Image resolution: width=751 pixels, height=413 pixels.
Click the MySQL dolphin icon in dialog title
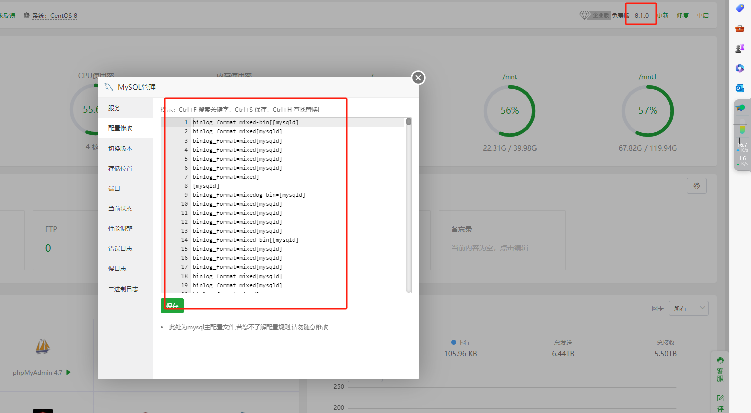click(x=109, y=87)
